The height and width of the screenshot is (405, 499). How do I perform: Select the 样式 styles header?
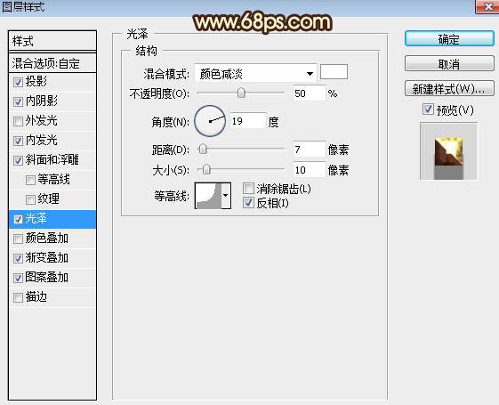click(52, 41)
